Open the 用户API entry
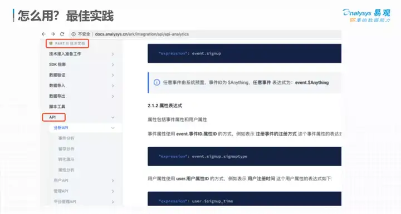This screenshot has height=214, width=401. coord(61,181)
